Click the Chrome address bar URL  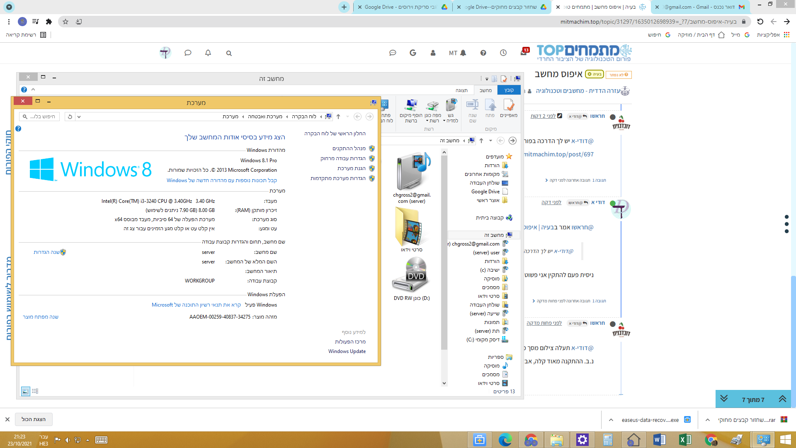click(648, 22)
